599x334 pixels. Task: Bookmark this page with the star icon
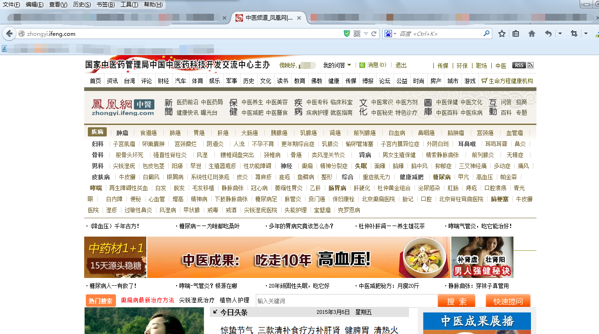point(502,34)
